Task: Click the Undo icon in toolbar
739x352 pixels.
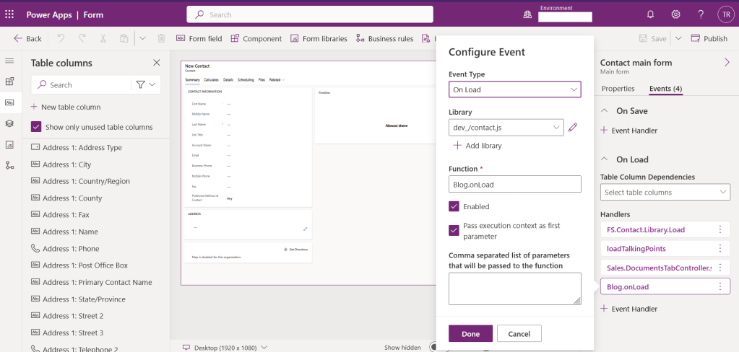Action: [x=61, y=38]
